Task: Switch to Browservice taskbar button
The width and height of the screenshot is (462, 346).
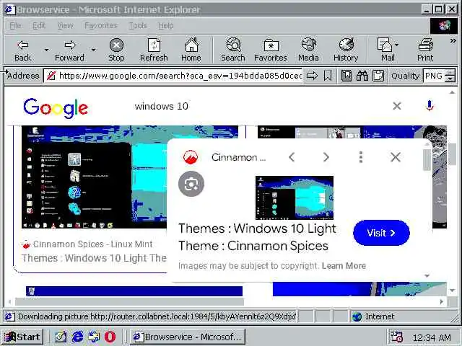Action: [188, 337]
